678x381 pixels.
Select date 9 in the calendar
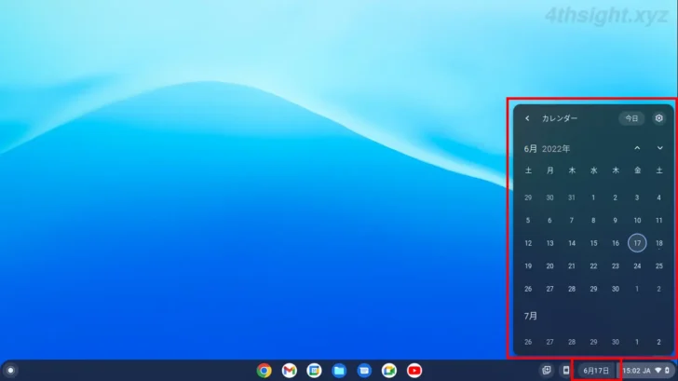616,221
